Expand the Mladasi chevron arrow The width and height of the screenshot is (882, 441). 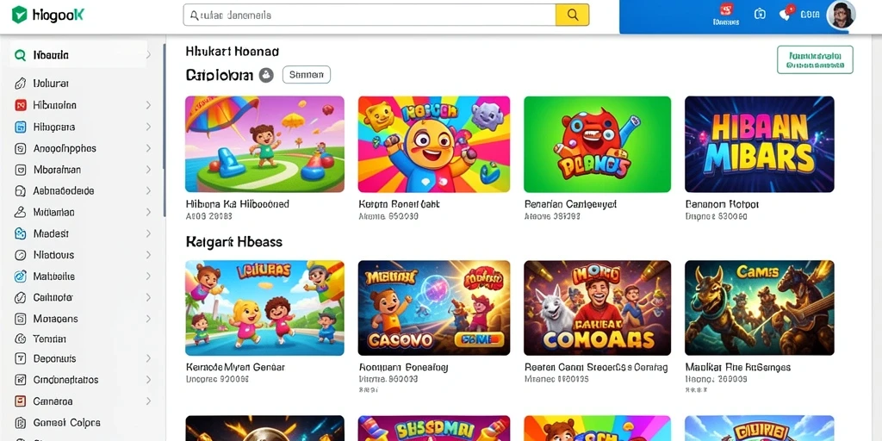coord(148,233)
